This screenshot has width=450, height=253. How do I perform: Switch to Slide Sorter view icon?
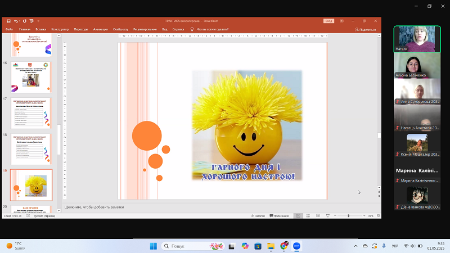tap(308, 216)
